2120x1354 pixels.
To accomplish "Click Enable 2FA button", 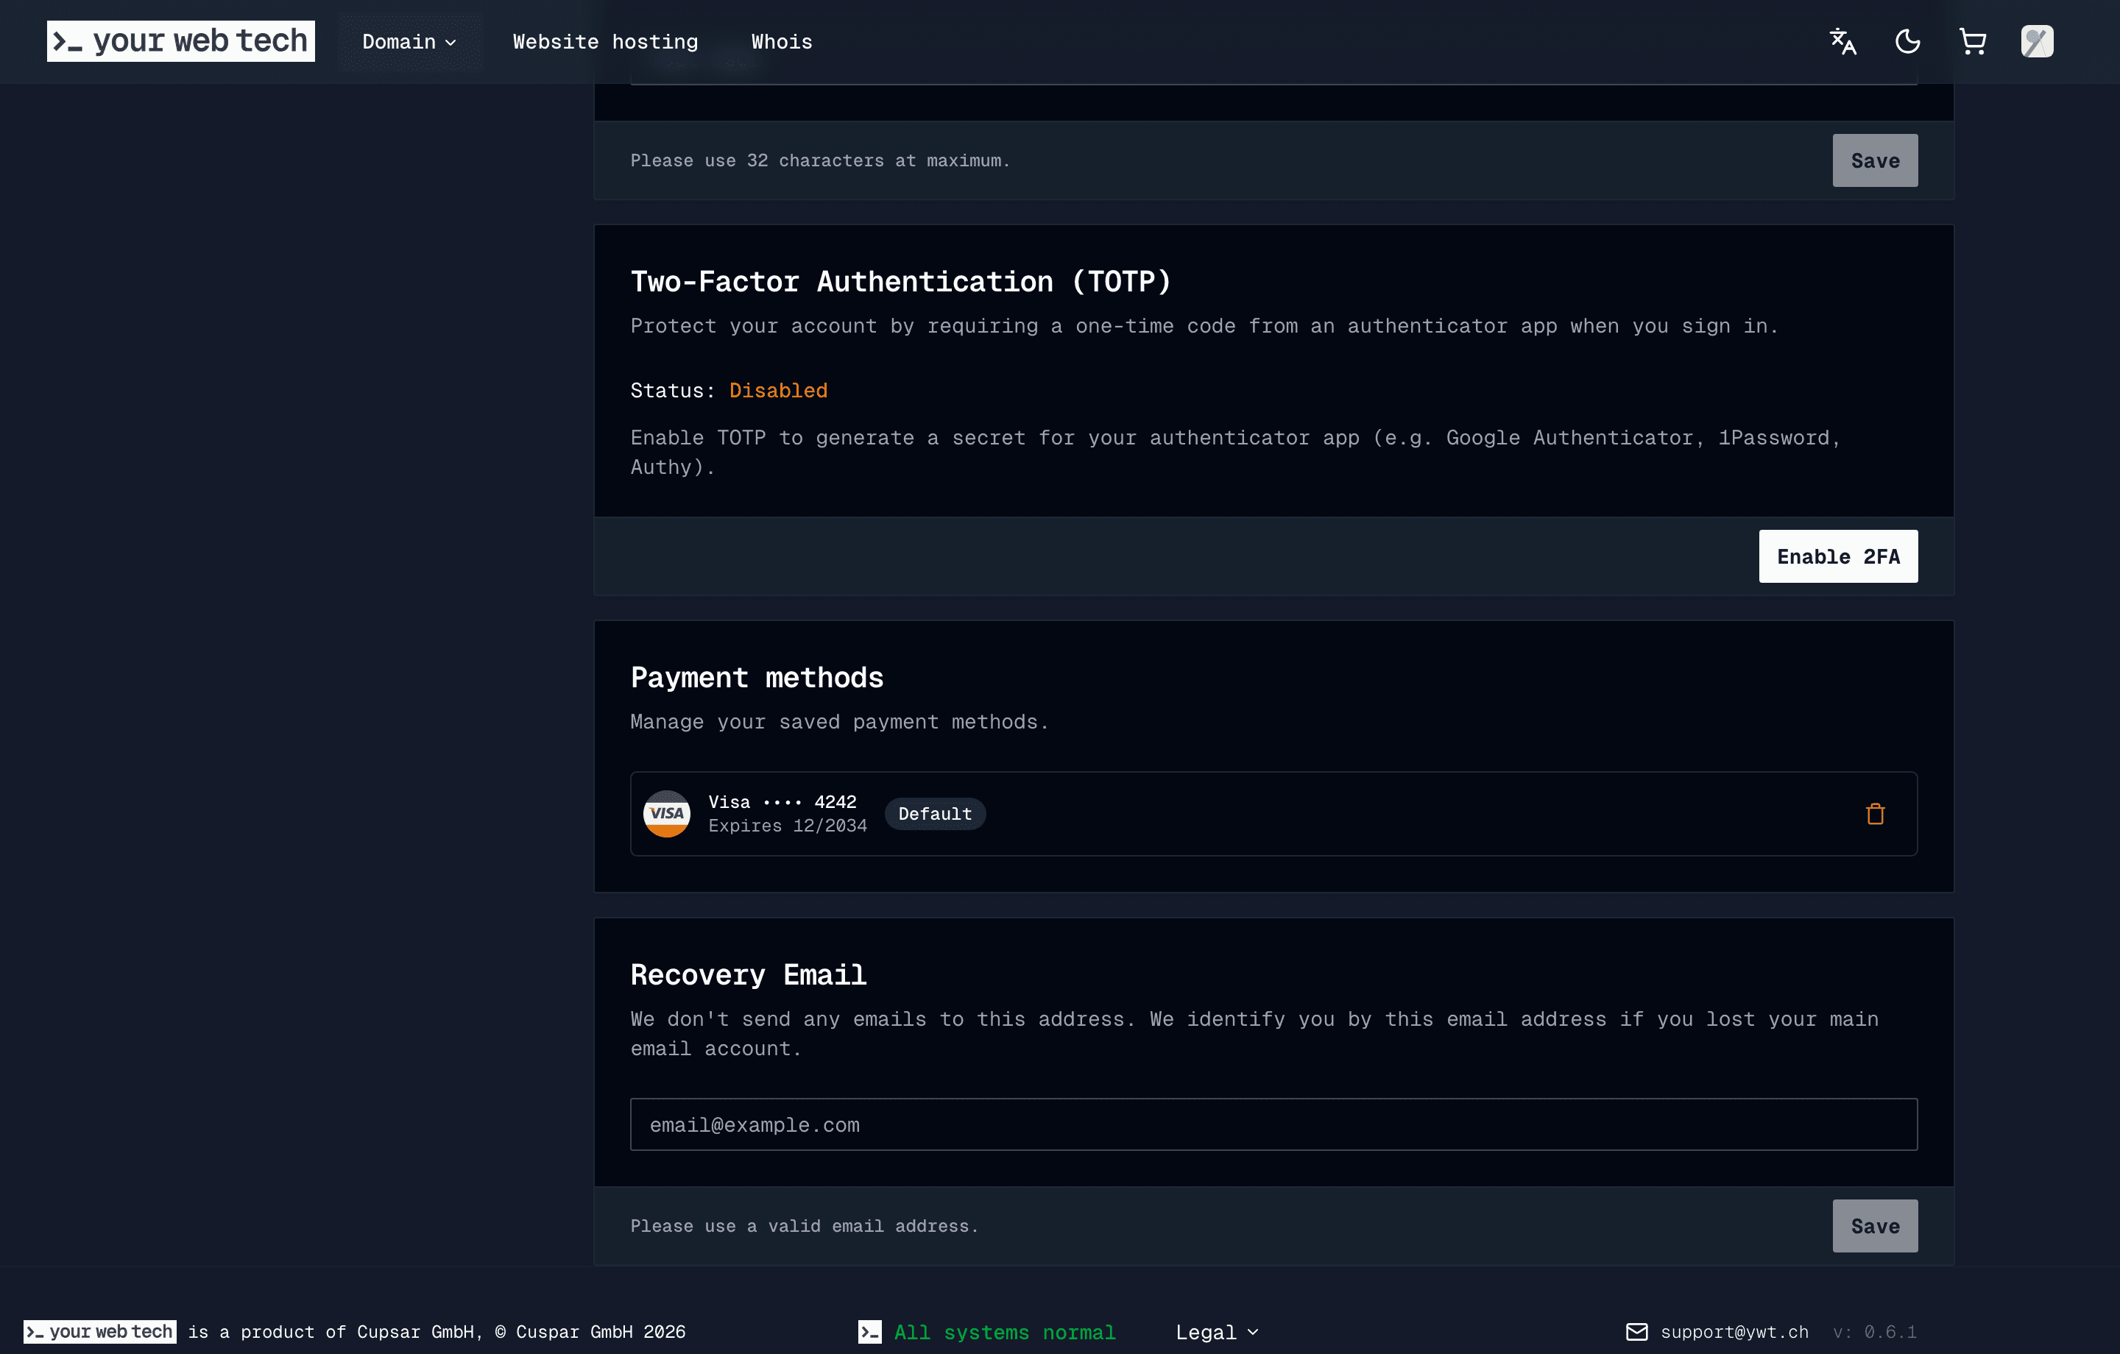I will pyautogui.click(x=1838, y=556).
